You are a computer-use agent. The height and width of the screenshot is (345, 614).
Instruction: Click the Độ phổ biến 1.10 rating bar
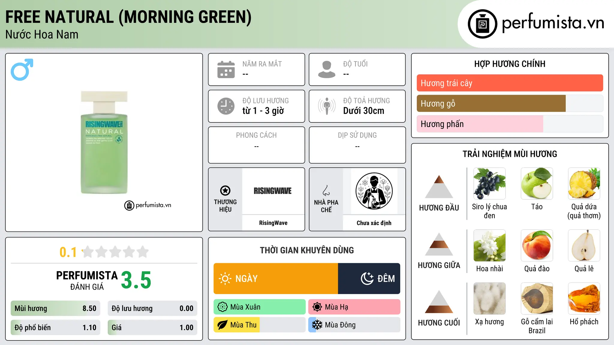(55, 327)
